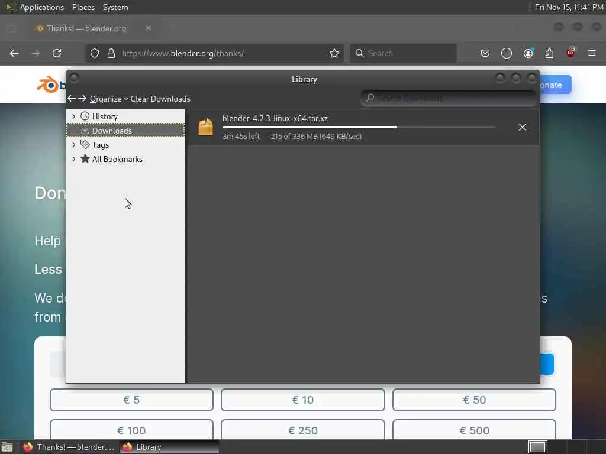This screenshot has width=606, height=454.
Task: Click Firefox forward arrow button
Action: pyautogui.click(x=36, y=53)
